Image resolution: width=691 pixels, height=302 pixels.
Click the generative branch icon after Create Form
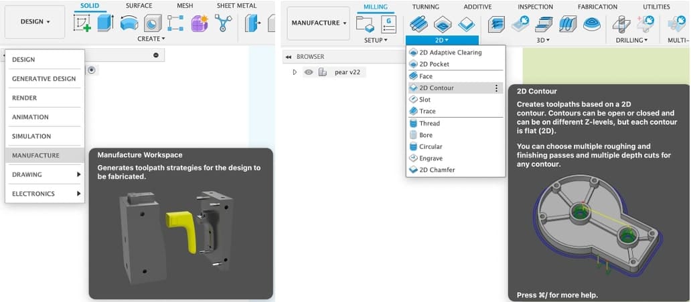(223, 23)
